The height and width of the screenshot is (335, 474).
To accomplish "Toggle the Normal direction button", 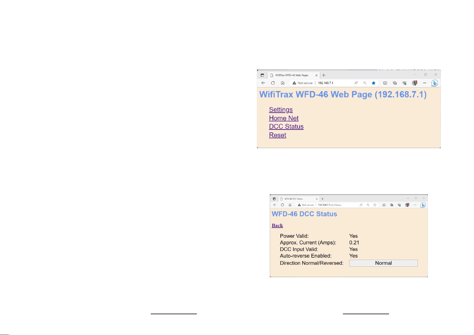I will coord(383,263).
